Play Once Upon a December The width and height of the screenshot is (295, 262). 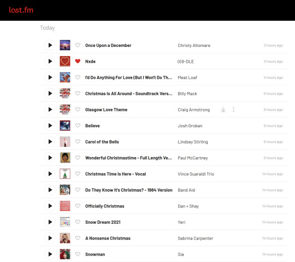coord(50,45)
